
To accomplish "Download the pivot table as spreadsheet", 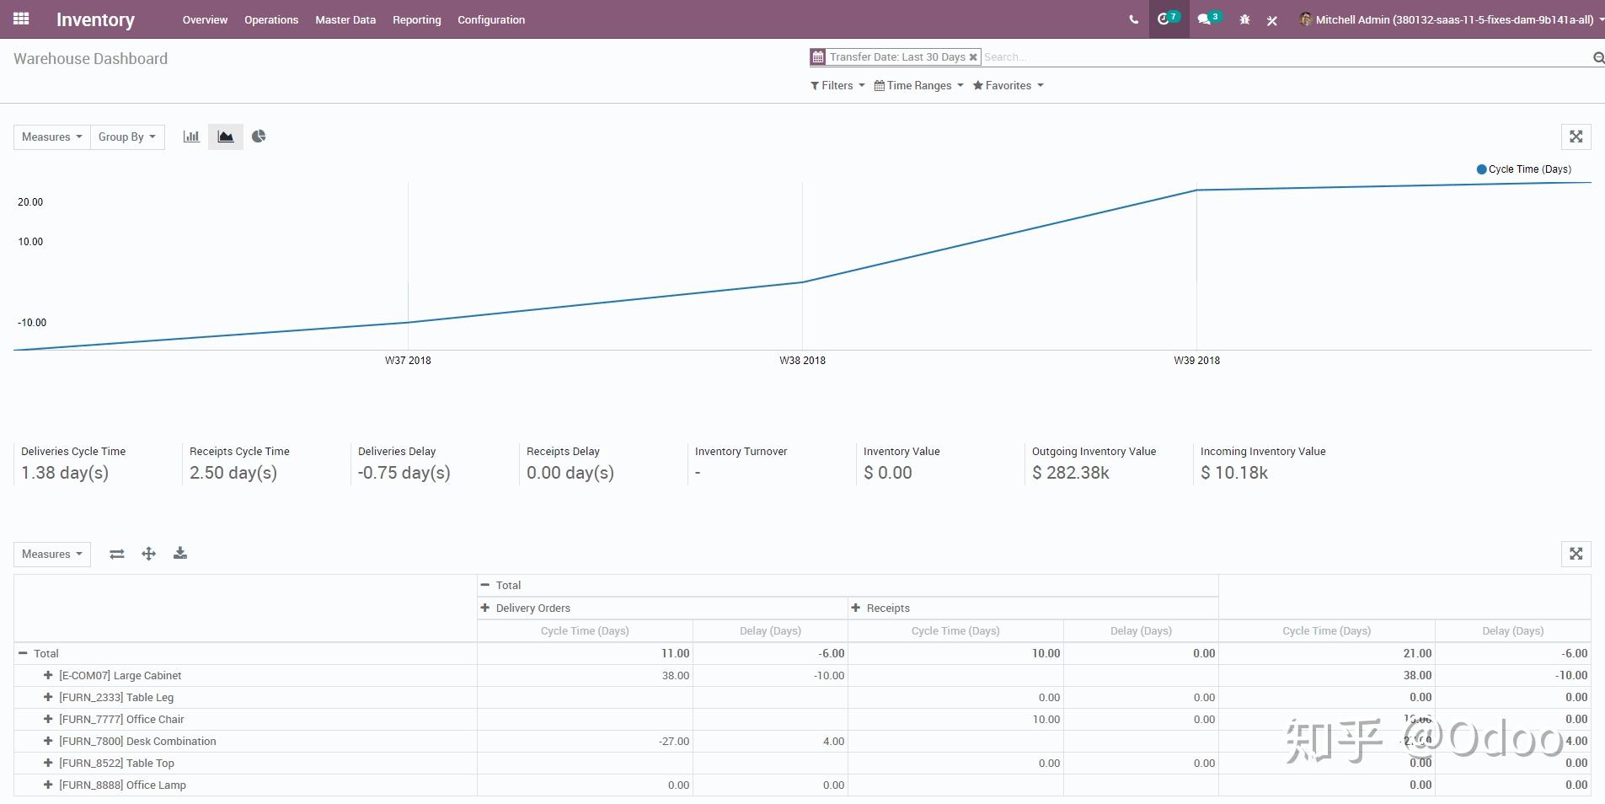I will click(x=179, y=554).
